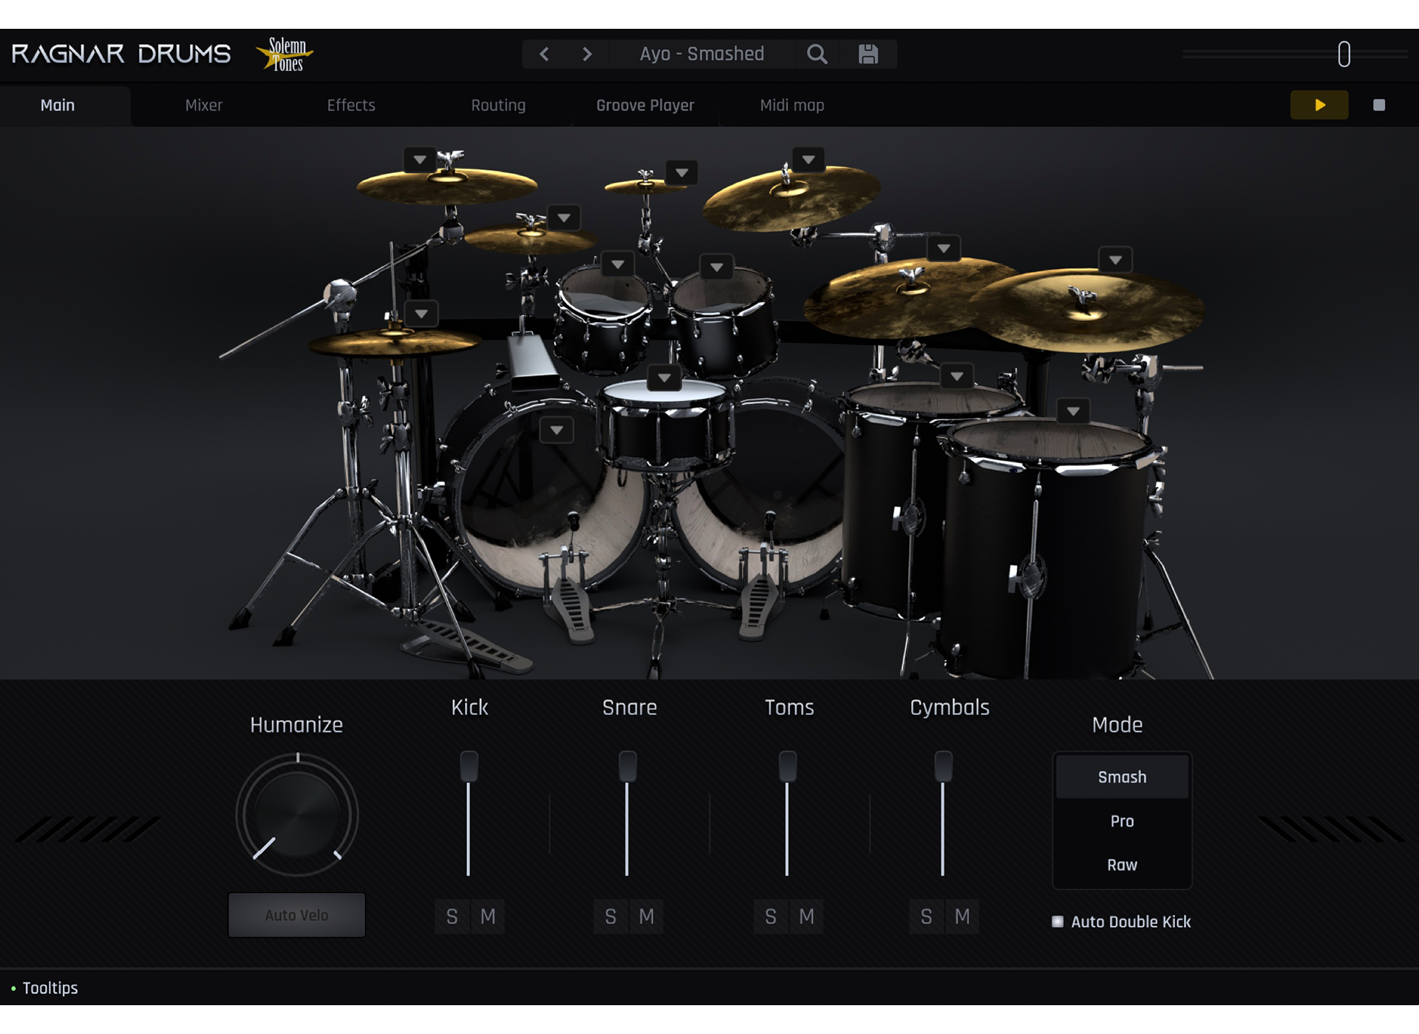Save preset with floppy disk icon
1419x1034 pixels.
[x=868, y=54]
